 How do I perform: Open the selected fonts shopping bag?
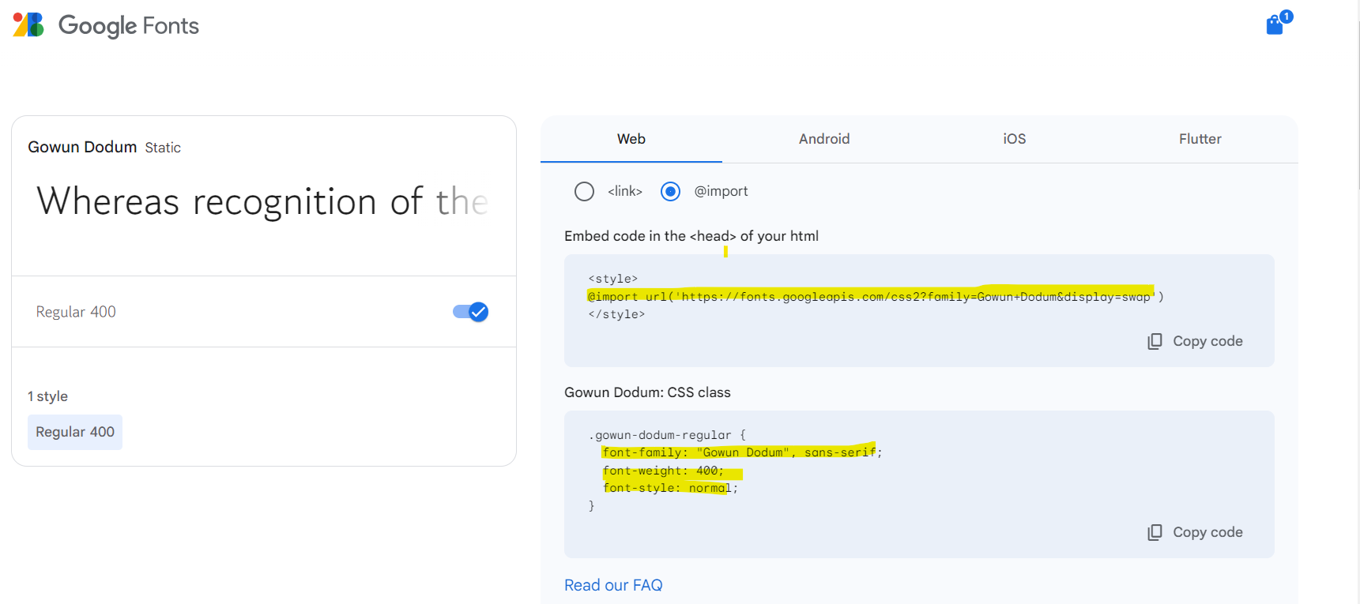pos(1275,24)
